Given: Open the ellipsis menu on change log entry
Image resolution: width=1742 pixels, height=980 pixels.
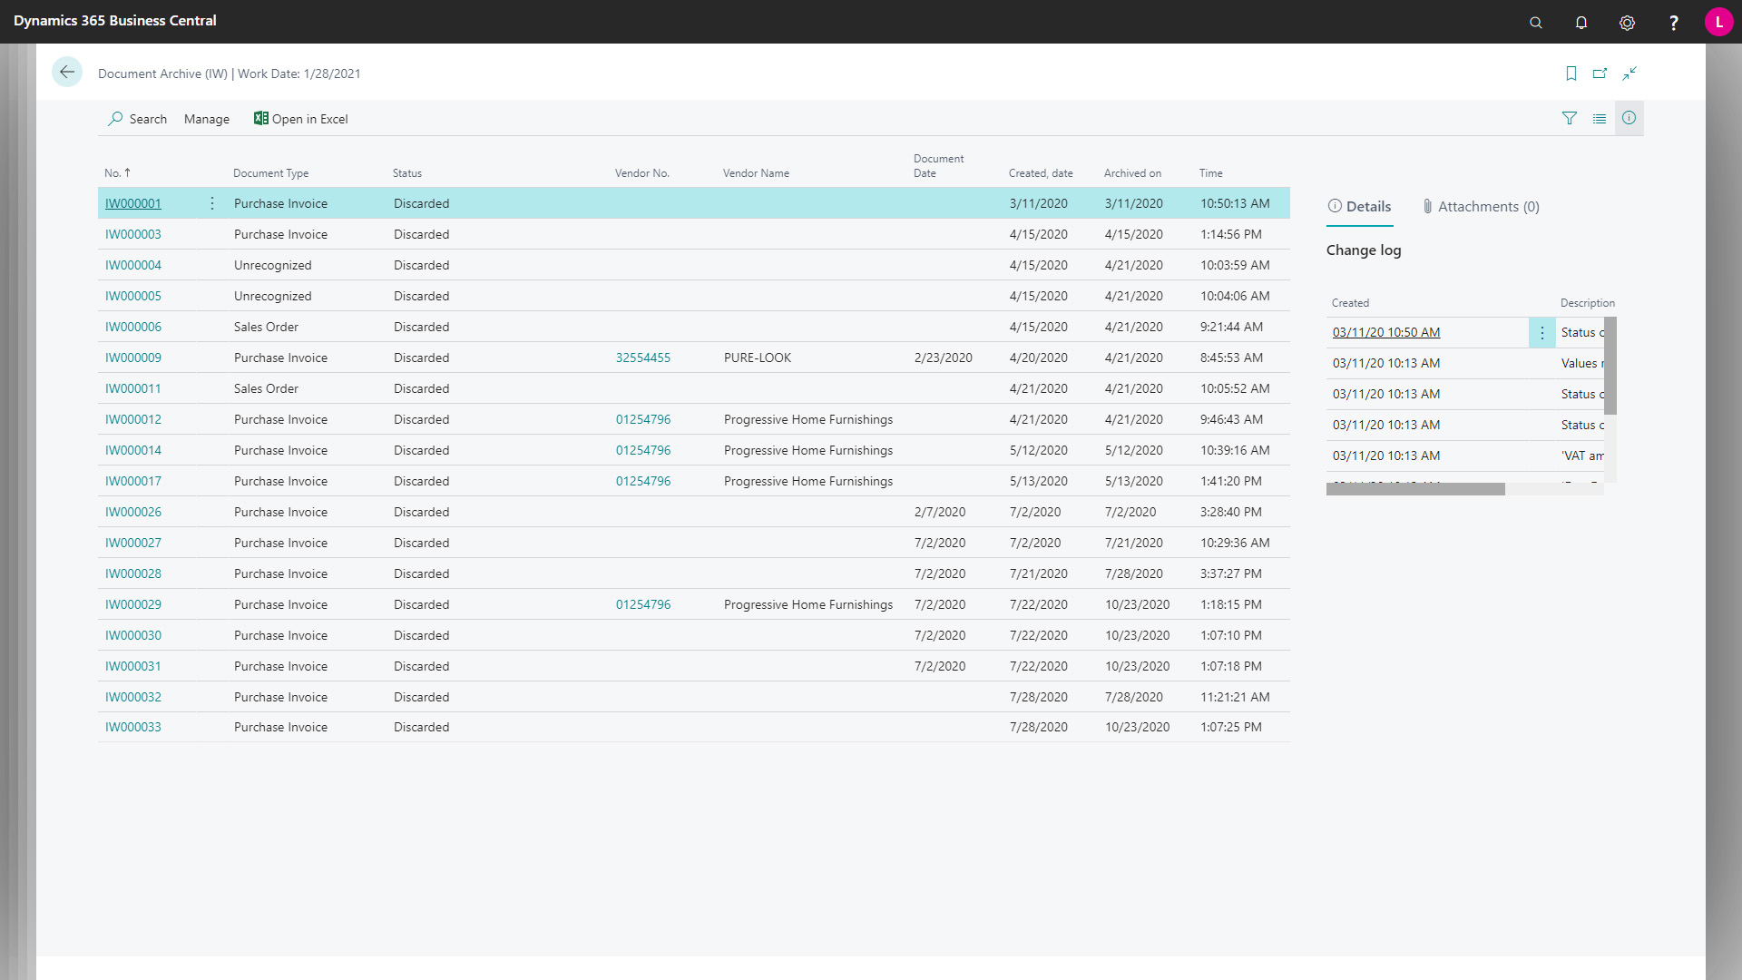Looking at the screenshot, I should (x=1541, y=332).
